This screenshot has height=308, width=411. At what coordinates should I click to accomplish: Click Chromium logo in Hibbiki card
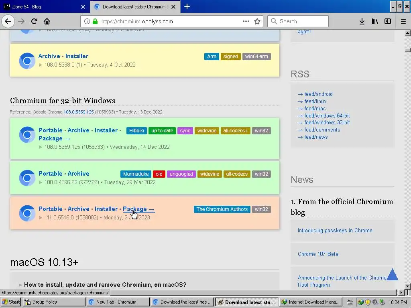27,135
